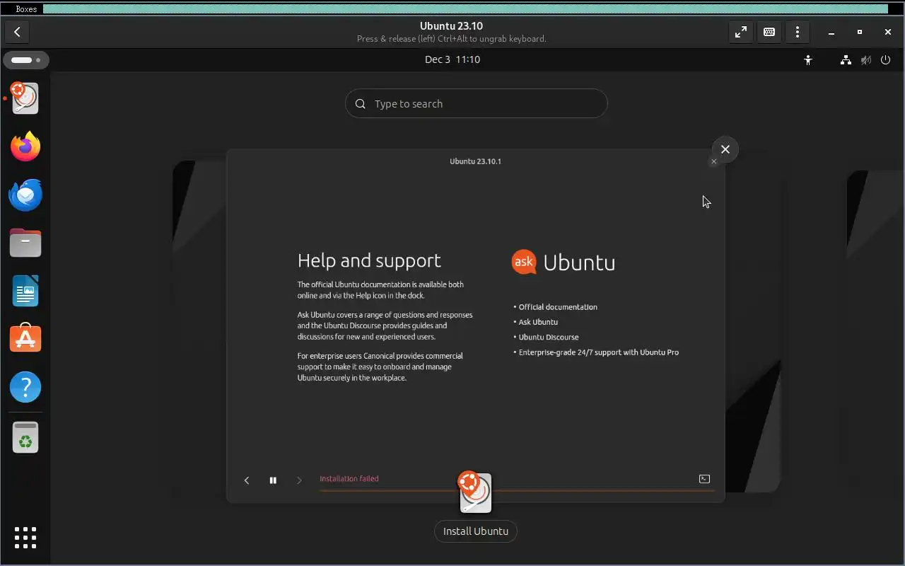Click the Boxes window title bar label
Viewport: 905px width, 566px height.
[x=26, y=9]
